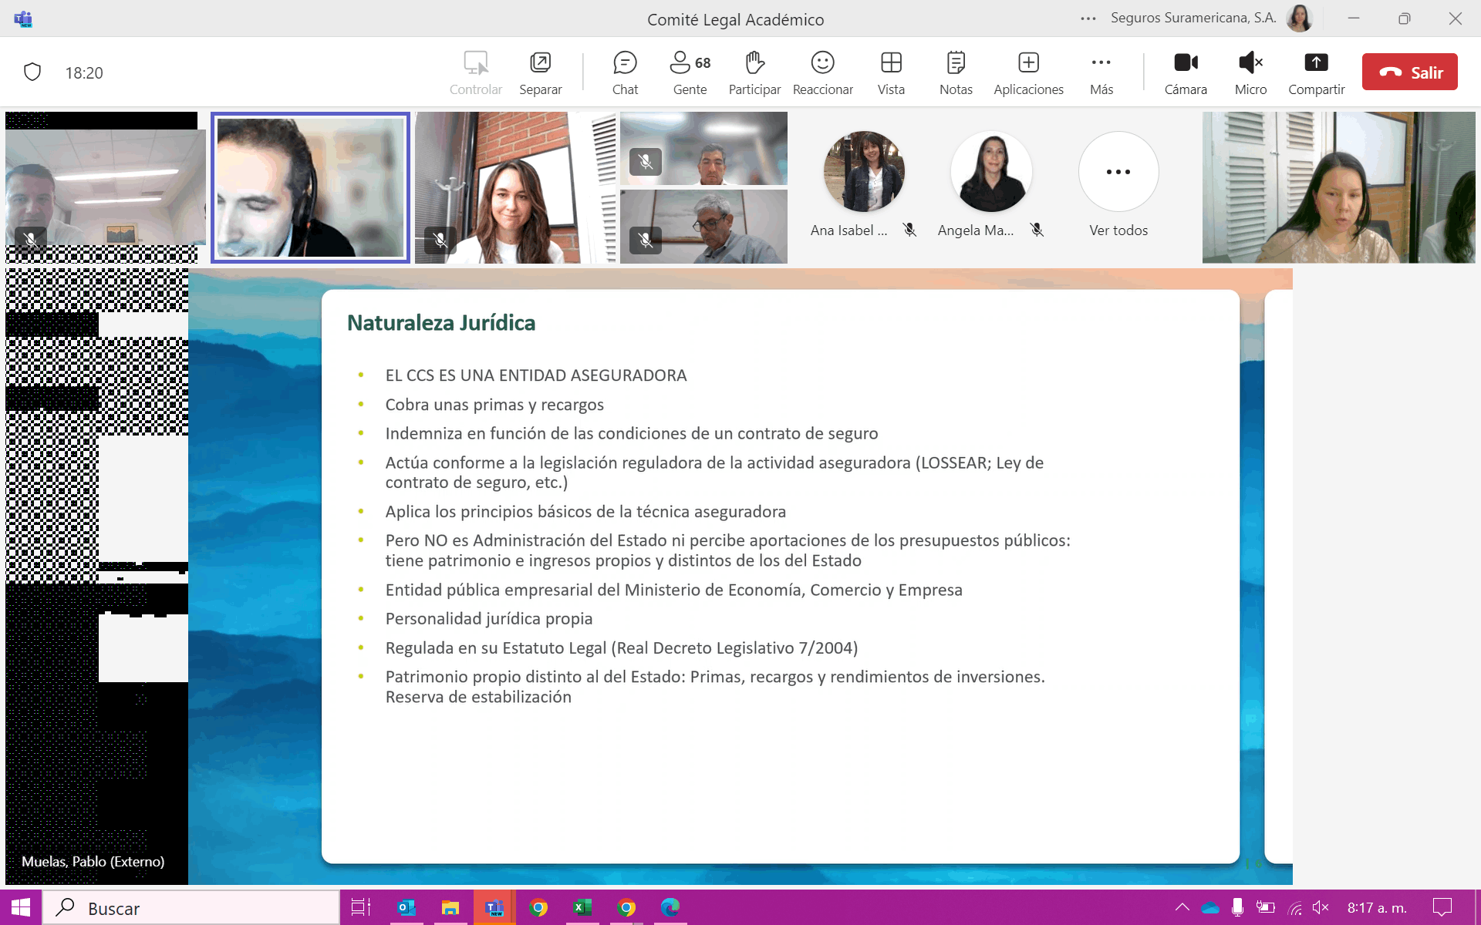Leave the meeting with Salir
Viewport: 1481px width, 925px height.
[x=1409, y=72]
